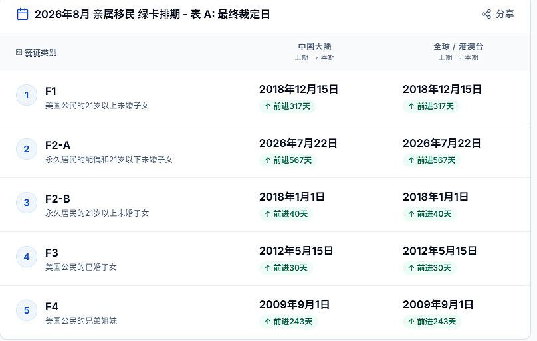This screenshot has height=341, width=537.
Task: Click F2-A 中国大陆 date 2026年7月22日
Action: tap(298, 143)
